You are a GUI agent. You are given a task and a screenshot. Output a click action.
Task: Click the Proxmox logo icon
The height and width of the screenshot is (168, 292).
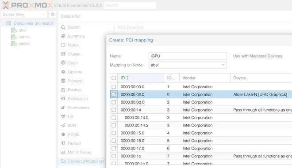coord(5,5)
